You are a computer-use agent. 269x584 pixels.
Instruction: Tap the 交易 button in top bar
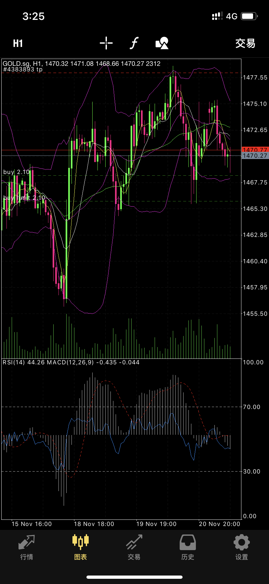(x=245, y=43)
